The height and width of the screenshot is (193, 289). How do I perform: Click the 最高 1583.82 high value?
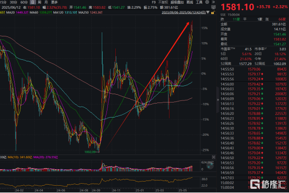click(280, 39)
